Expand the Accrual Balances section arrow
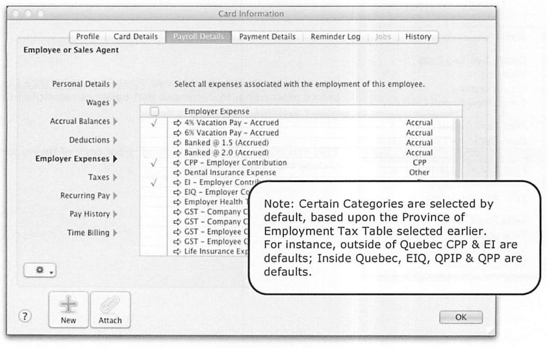547x348 pixels. tap(115, 121)
